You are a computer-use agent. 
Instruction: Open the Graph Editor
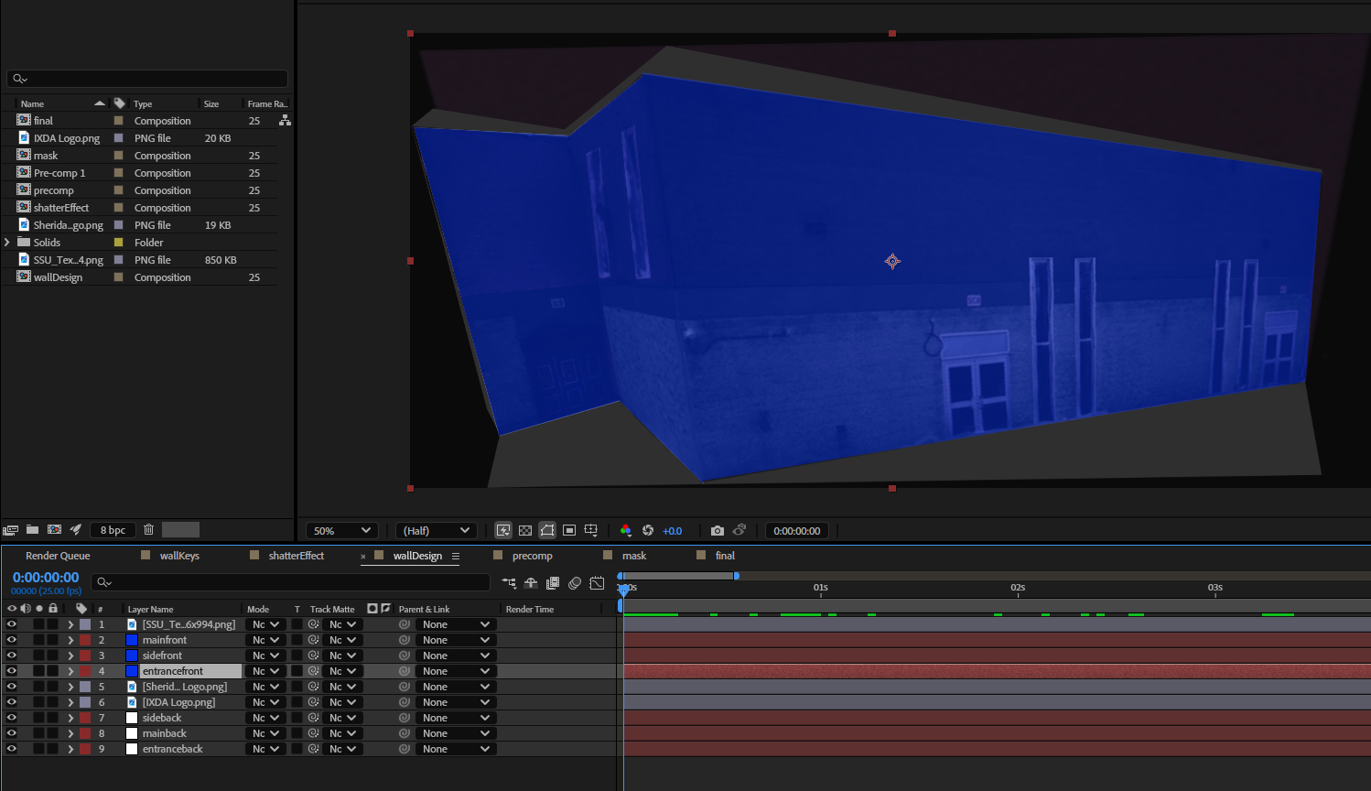(x=597, y=582)
